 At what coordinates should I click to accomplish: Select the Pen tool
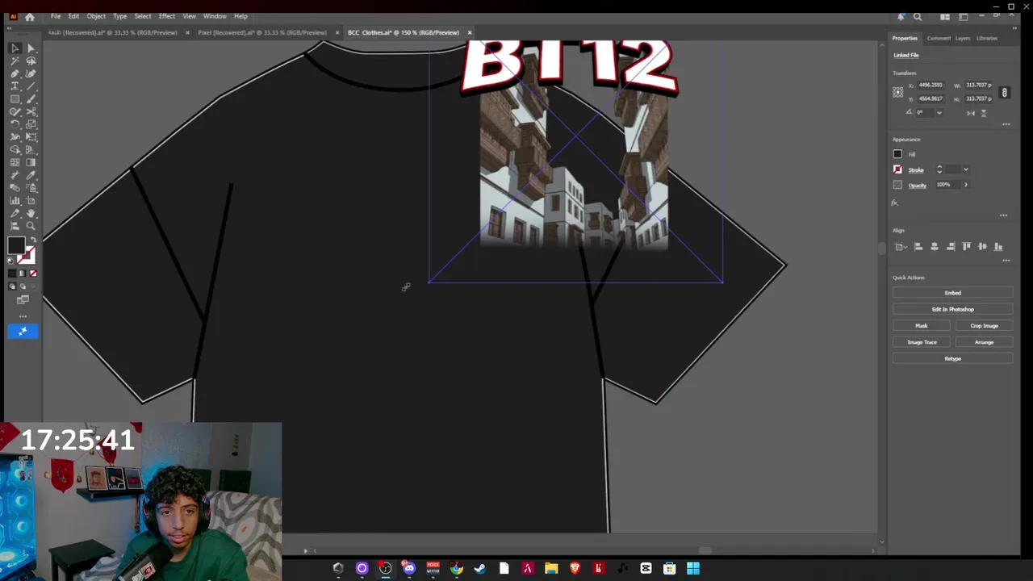coord(15,73)
